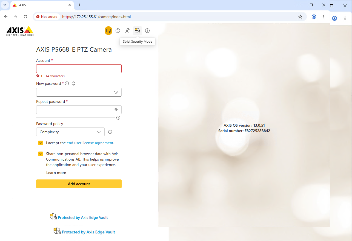This screenshot has height=241, width=352.
Task: Click the Strict Security Mode tooltip
Action: 138,42
